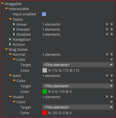Click the square icon in the Disabled row
Screen dimensions: 116x118
(x=107, y=34)
